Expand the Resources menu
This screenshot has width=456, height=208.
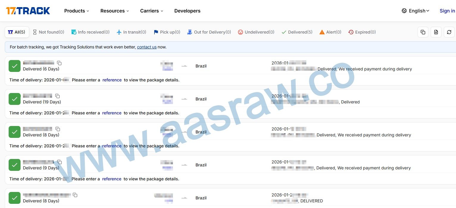(x=115, y=11)
